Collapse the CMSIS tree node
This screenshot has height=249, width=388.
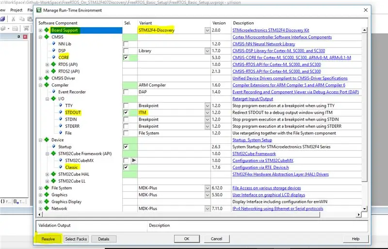tap(40, 37)
